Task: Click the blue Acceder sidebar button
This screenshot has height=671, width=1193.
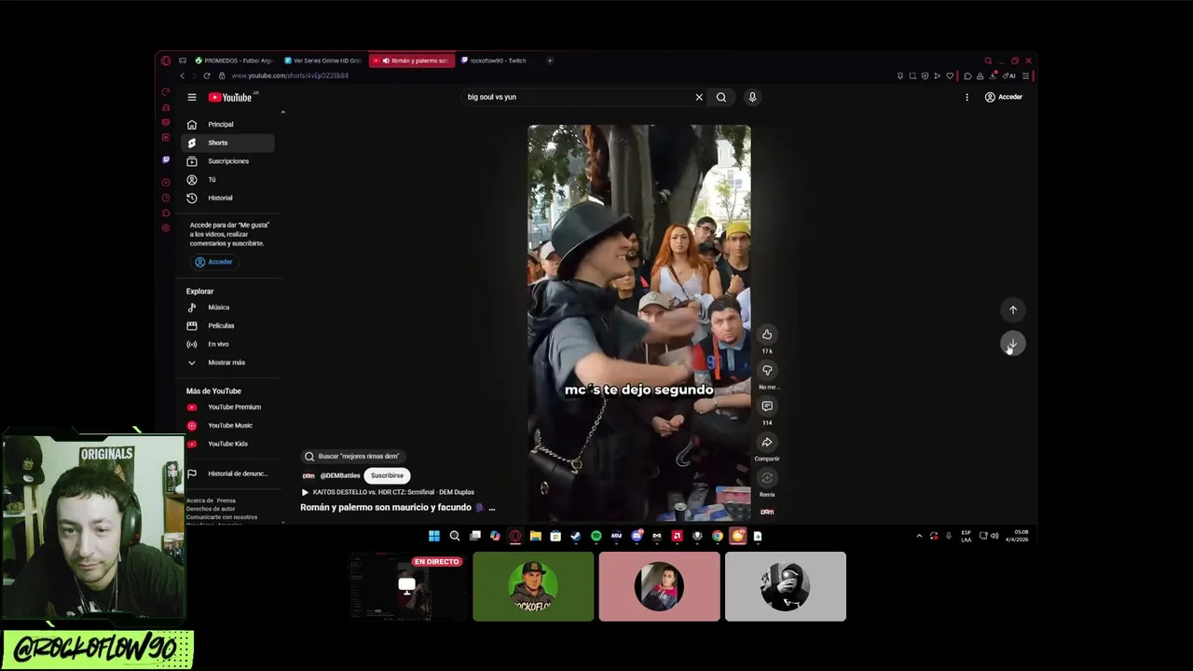Action: point(214,262)
